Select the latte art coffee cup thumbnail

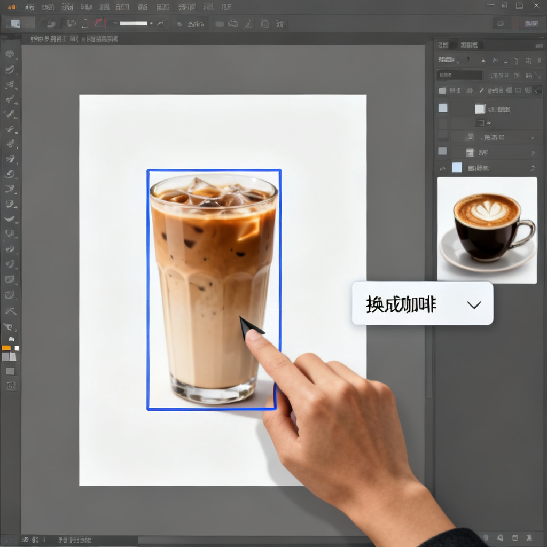(487, 230)
